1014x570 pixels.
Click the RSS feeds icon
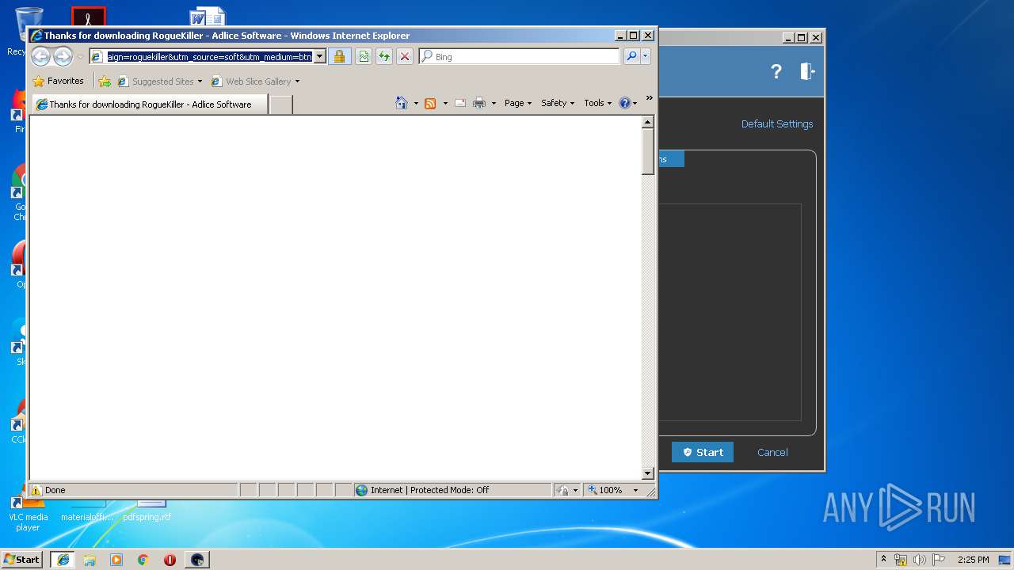click(430, 103)
